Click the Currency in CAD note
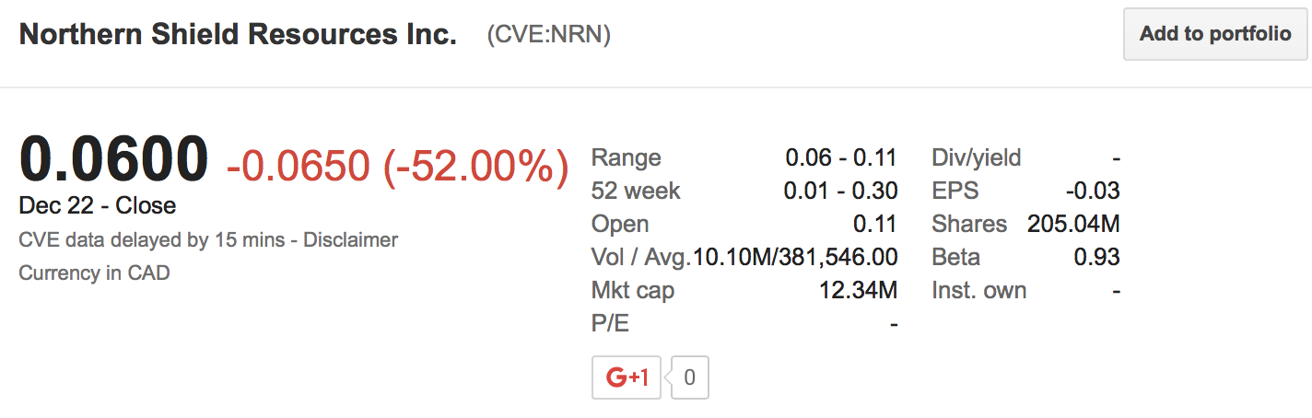 pyautogui.click(x=94, y=273)
